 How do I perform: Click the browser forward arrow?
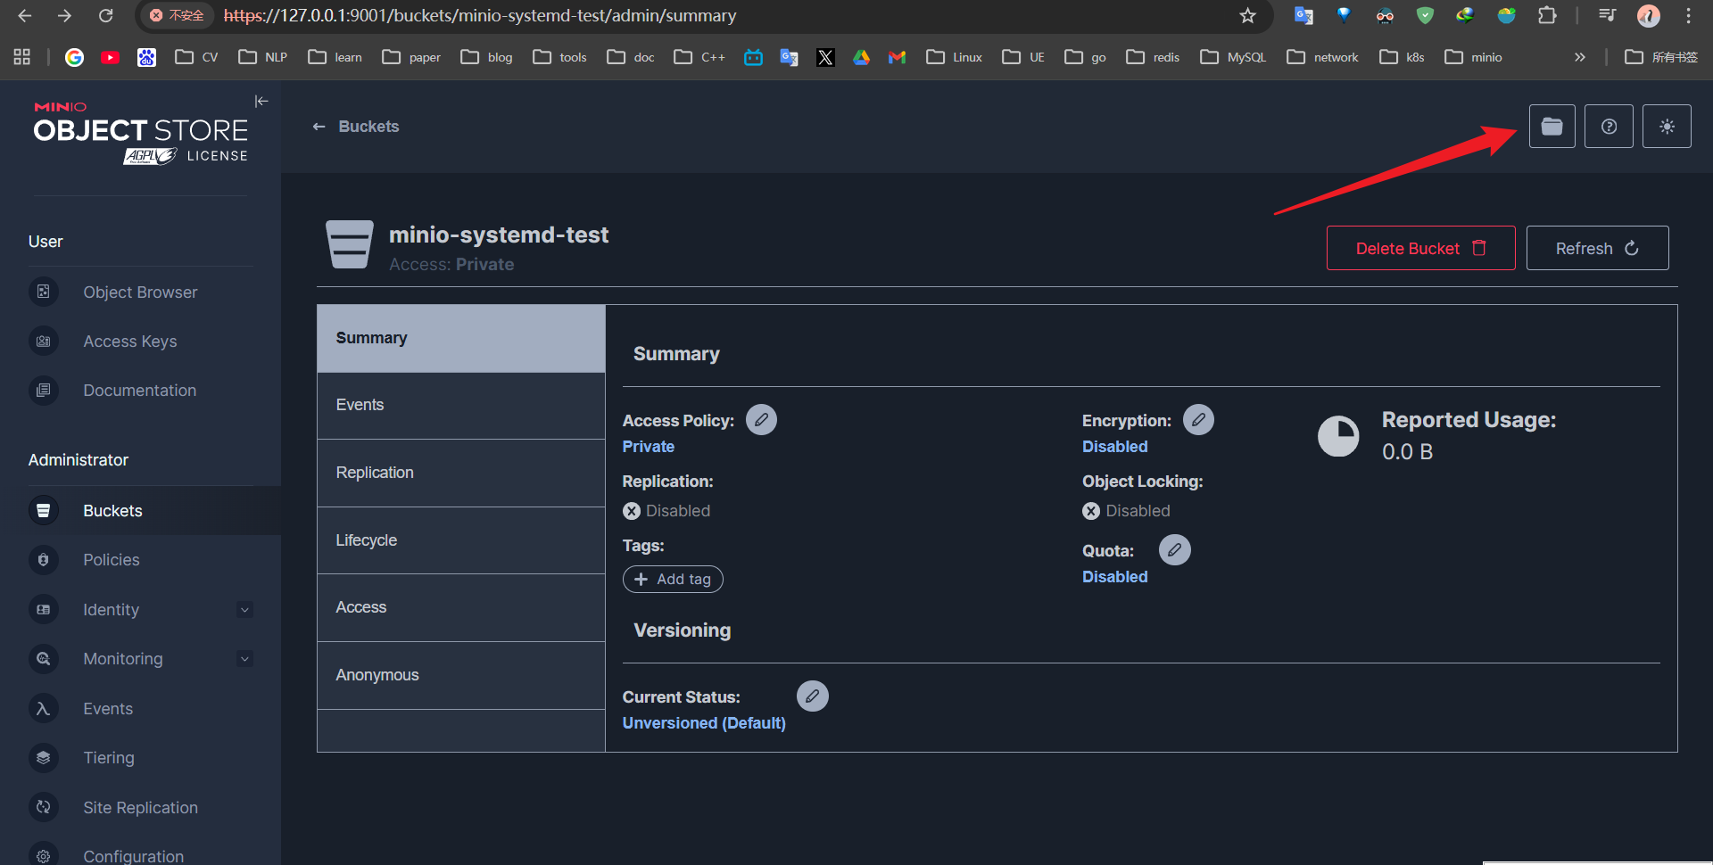pyautogui.click(x=65, y=16)
